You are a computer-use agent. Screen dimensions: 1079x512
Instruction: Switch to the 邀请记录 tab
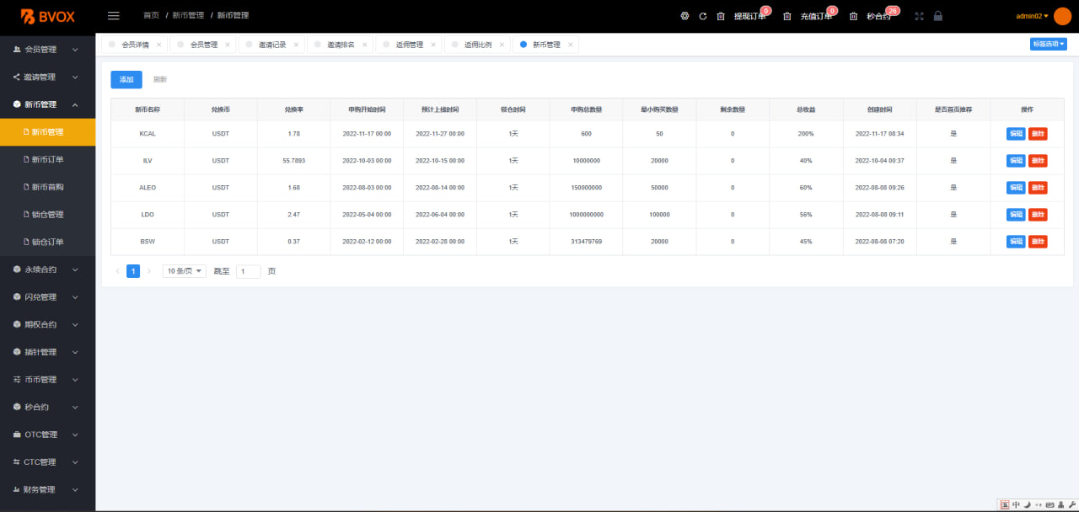pos(272,45)
